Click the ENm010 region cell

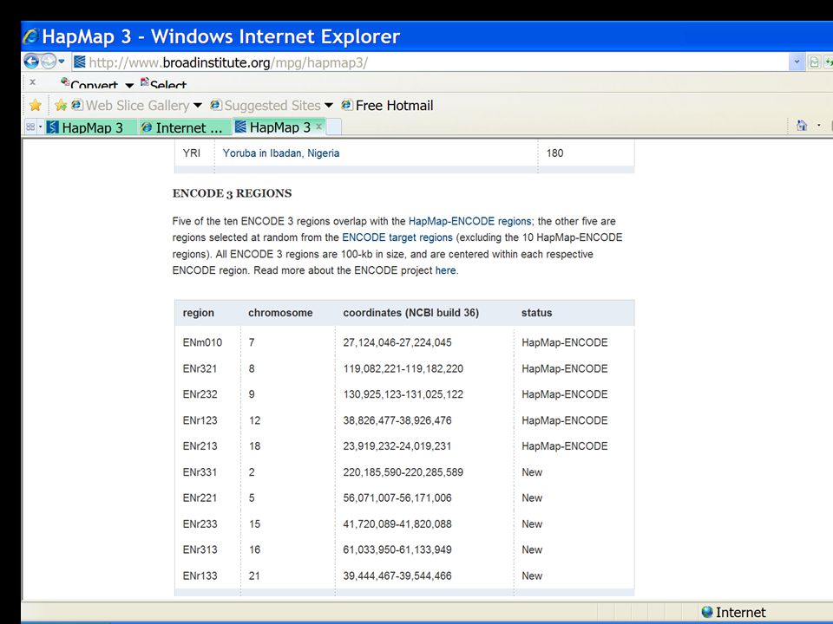[x=202, y=343]
